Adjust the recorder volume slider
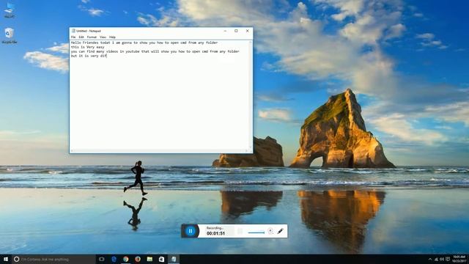Viewport: 469px width, 264px height. pyautogui.click(x=256, y=232)
